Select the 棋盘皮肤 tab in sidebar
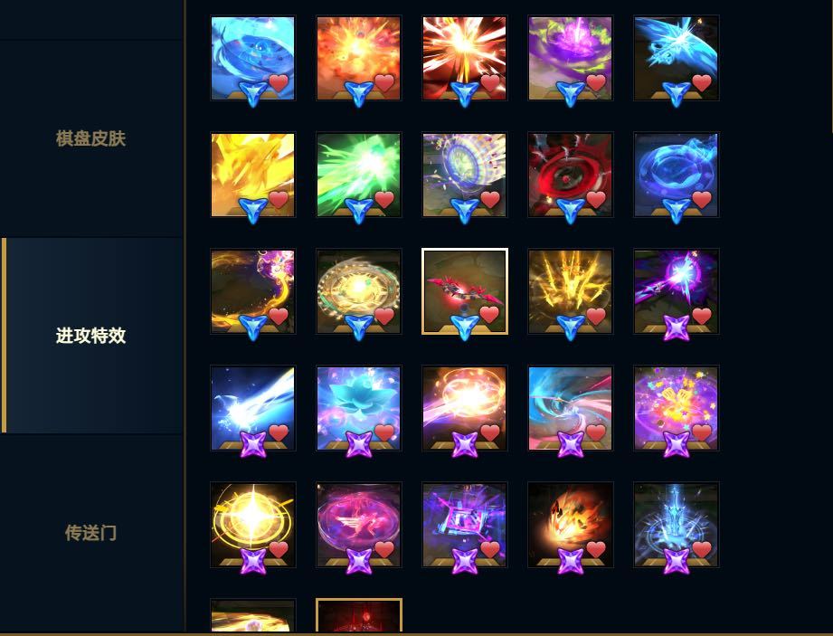 point(90,138)
